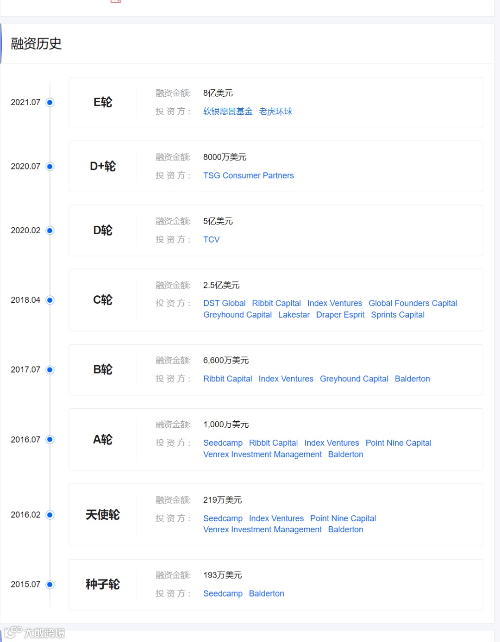The width and height of the screenshot is (500, 642).
Task: Click the 种子轮 round label
Action: (103, 585)
